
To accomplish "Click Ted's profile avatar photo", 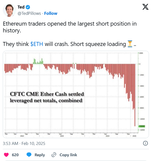I will coord(10,10).
